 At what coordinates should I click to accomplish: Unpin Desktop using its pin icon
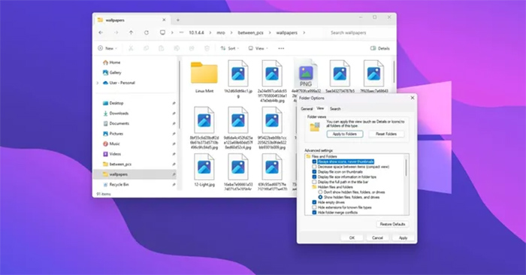tap(174, 103)
